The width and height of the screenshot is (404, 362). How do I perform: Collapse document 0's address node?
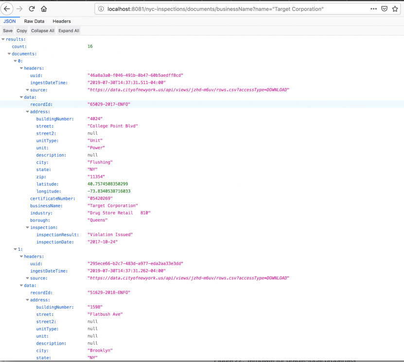click(x=27, y=111)
